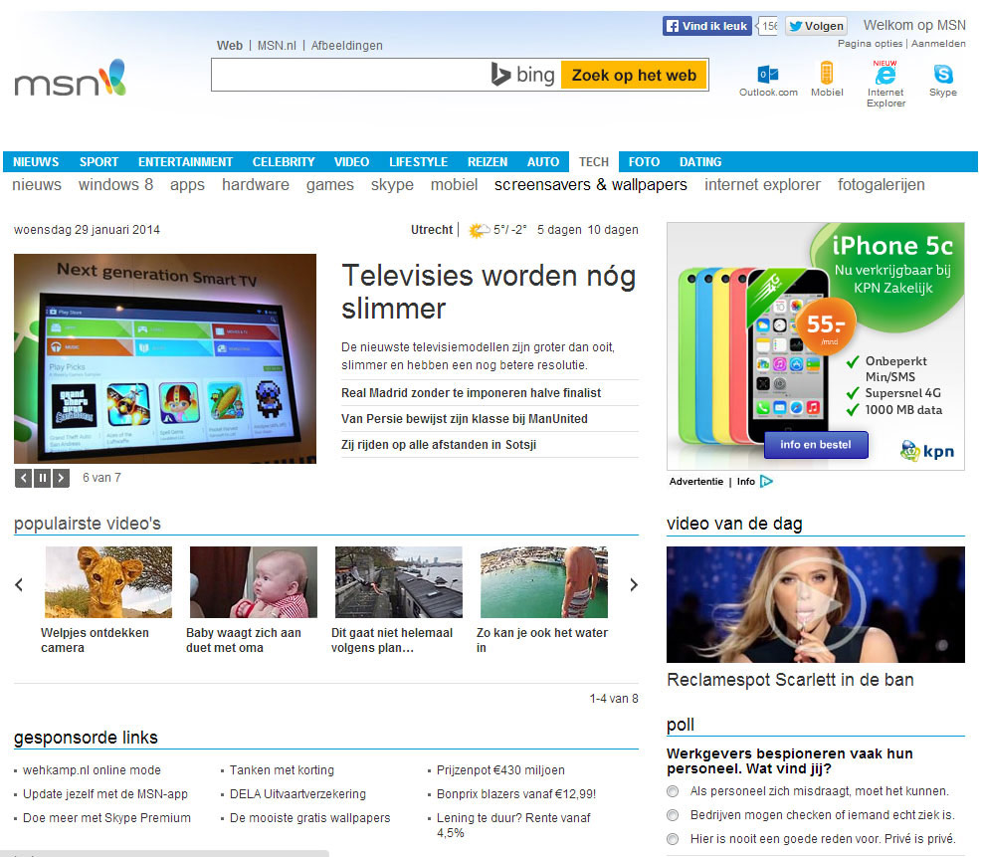Click the AdChoices icon next to Info
The width and height of the screenshot is (983, 857).
pos(766,482)
